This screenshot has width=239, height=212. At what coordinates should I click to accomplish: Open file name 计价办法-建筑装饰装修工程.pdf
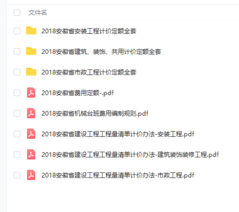130,155
